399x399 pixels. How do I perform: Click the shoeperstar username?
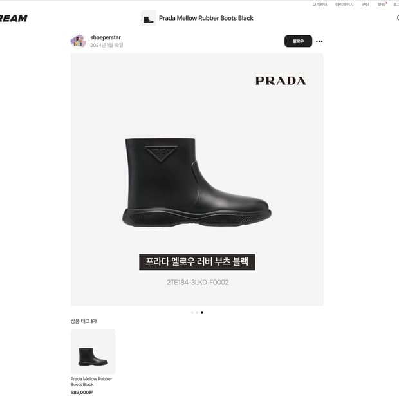(106, 37)
